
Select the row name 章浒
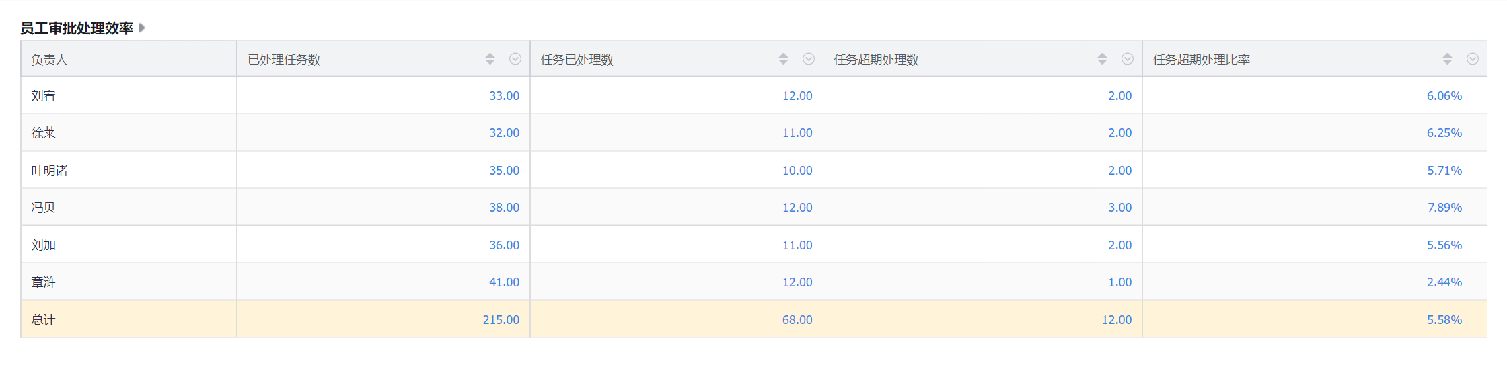pyautogui.click(x=43, y=282)
